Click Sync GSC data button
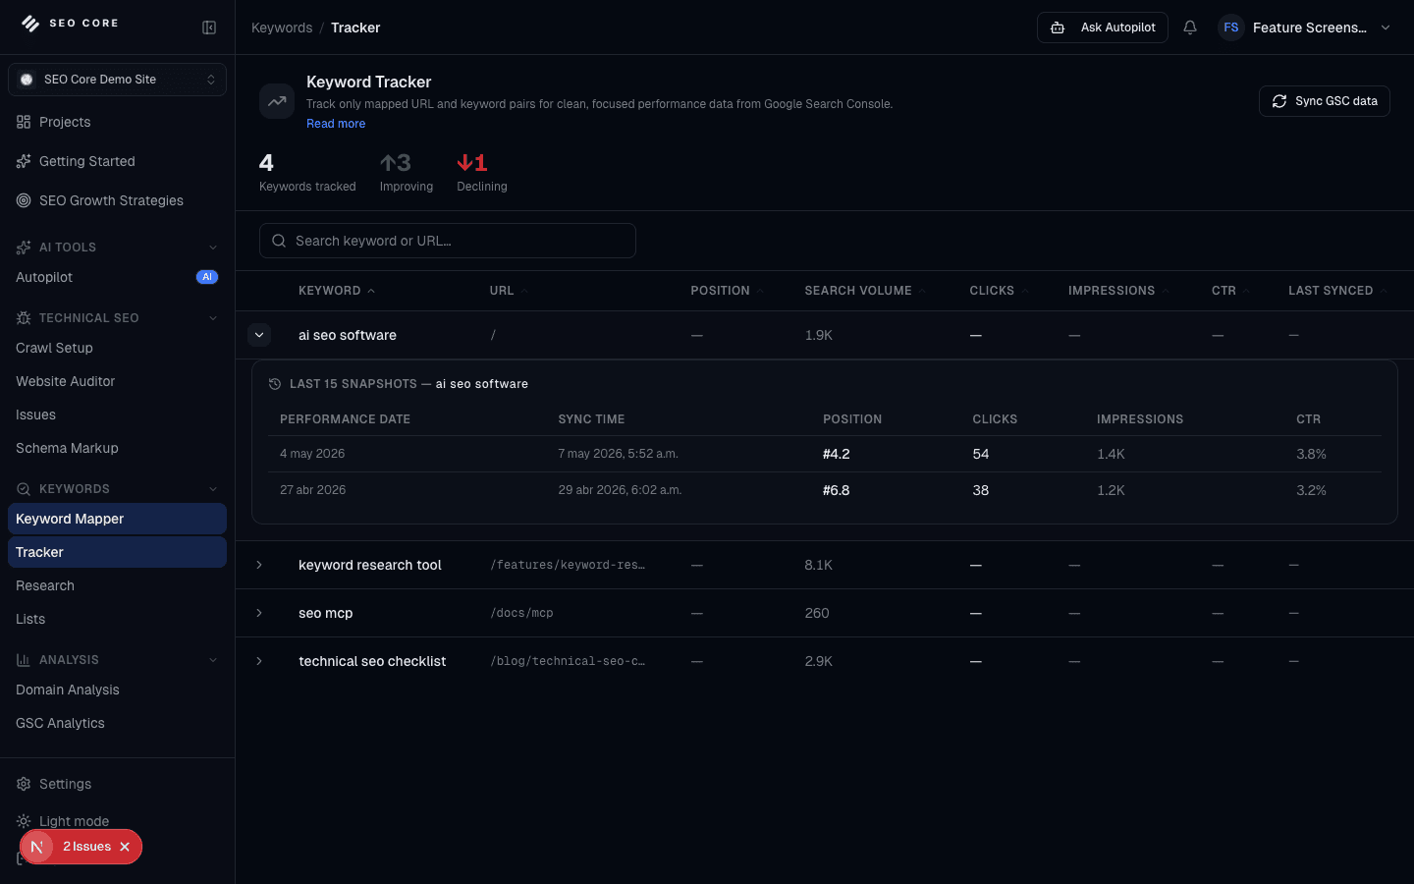This screenshot has width=1414, height=884. point(1324,101)
